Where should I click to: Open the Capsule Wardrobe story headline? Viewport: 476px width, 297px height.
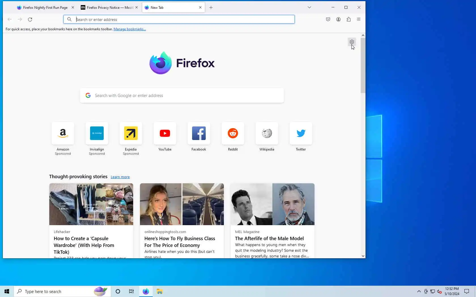click(84, 245)
